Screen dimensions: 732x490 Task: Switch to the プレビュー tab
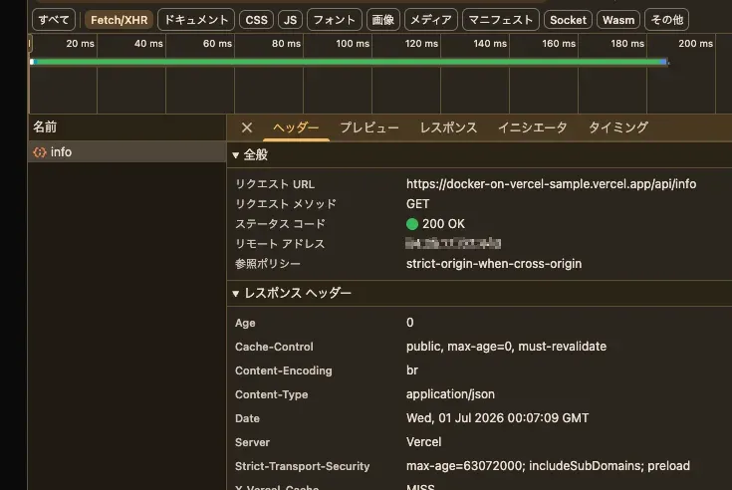(x=369, y=127)
